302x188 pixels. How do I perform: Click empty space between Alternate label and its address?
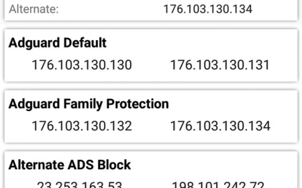(111, 9)
